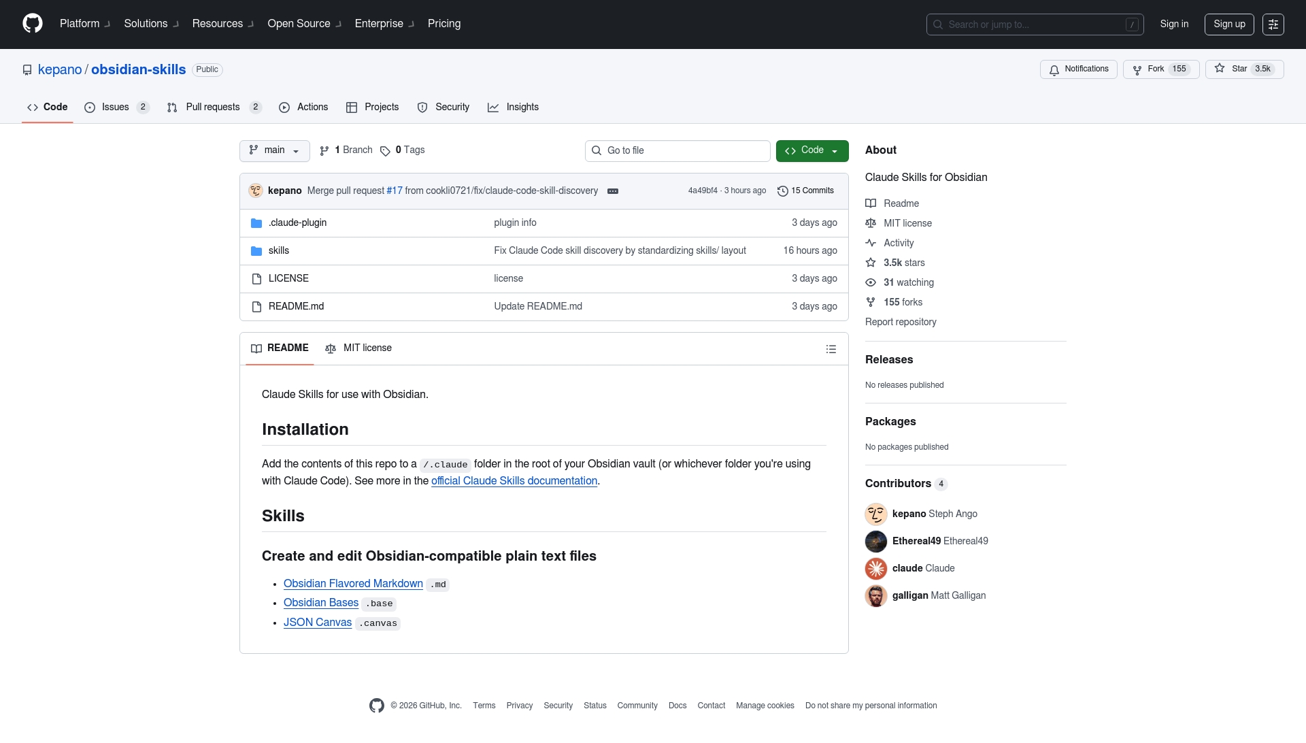The image size is (1306, 743).
Task: Expand the commit message ellipsis button
Action: point(613,191)
